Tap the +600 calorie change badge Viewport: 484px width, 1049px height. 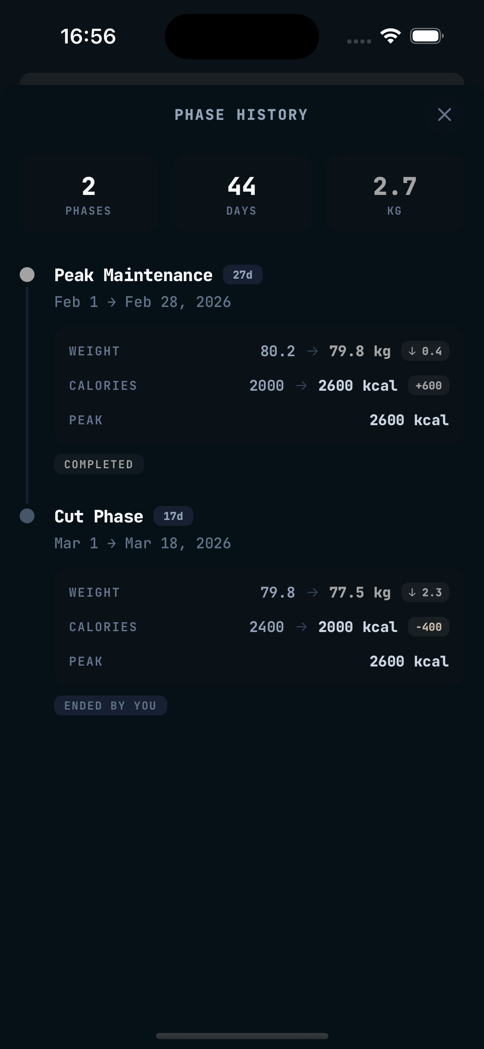tap(429, 385)
